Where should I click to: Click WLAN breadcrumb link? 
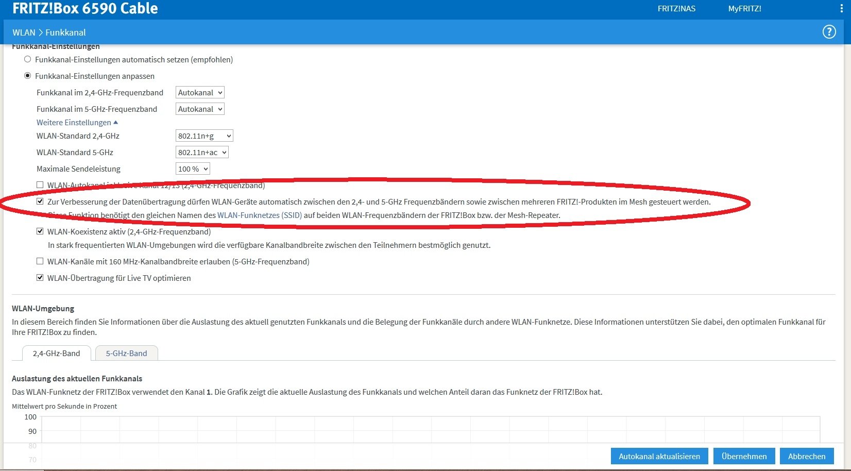tap(24, 32)
